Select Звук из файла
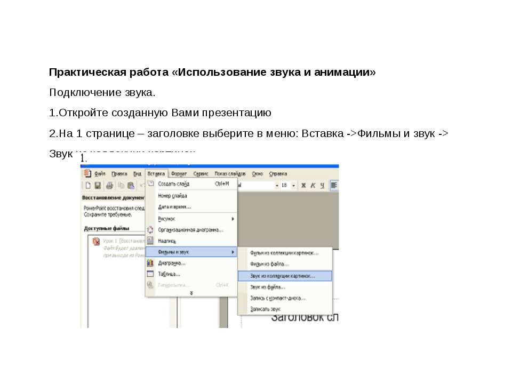 point(285,287)
